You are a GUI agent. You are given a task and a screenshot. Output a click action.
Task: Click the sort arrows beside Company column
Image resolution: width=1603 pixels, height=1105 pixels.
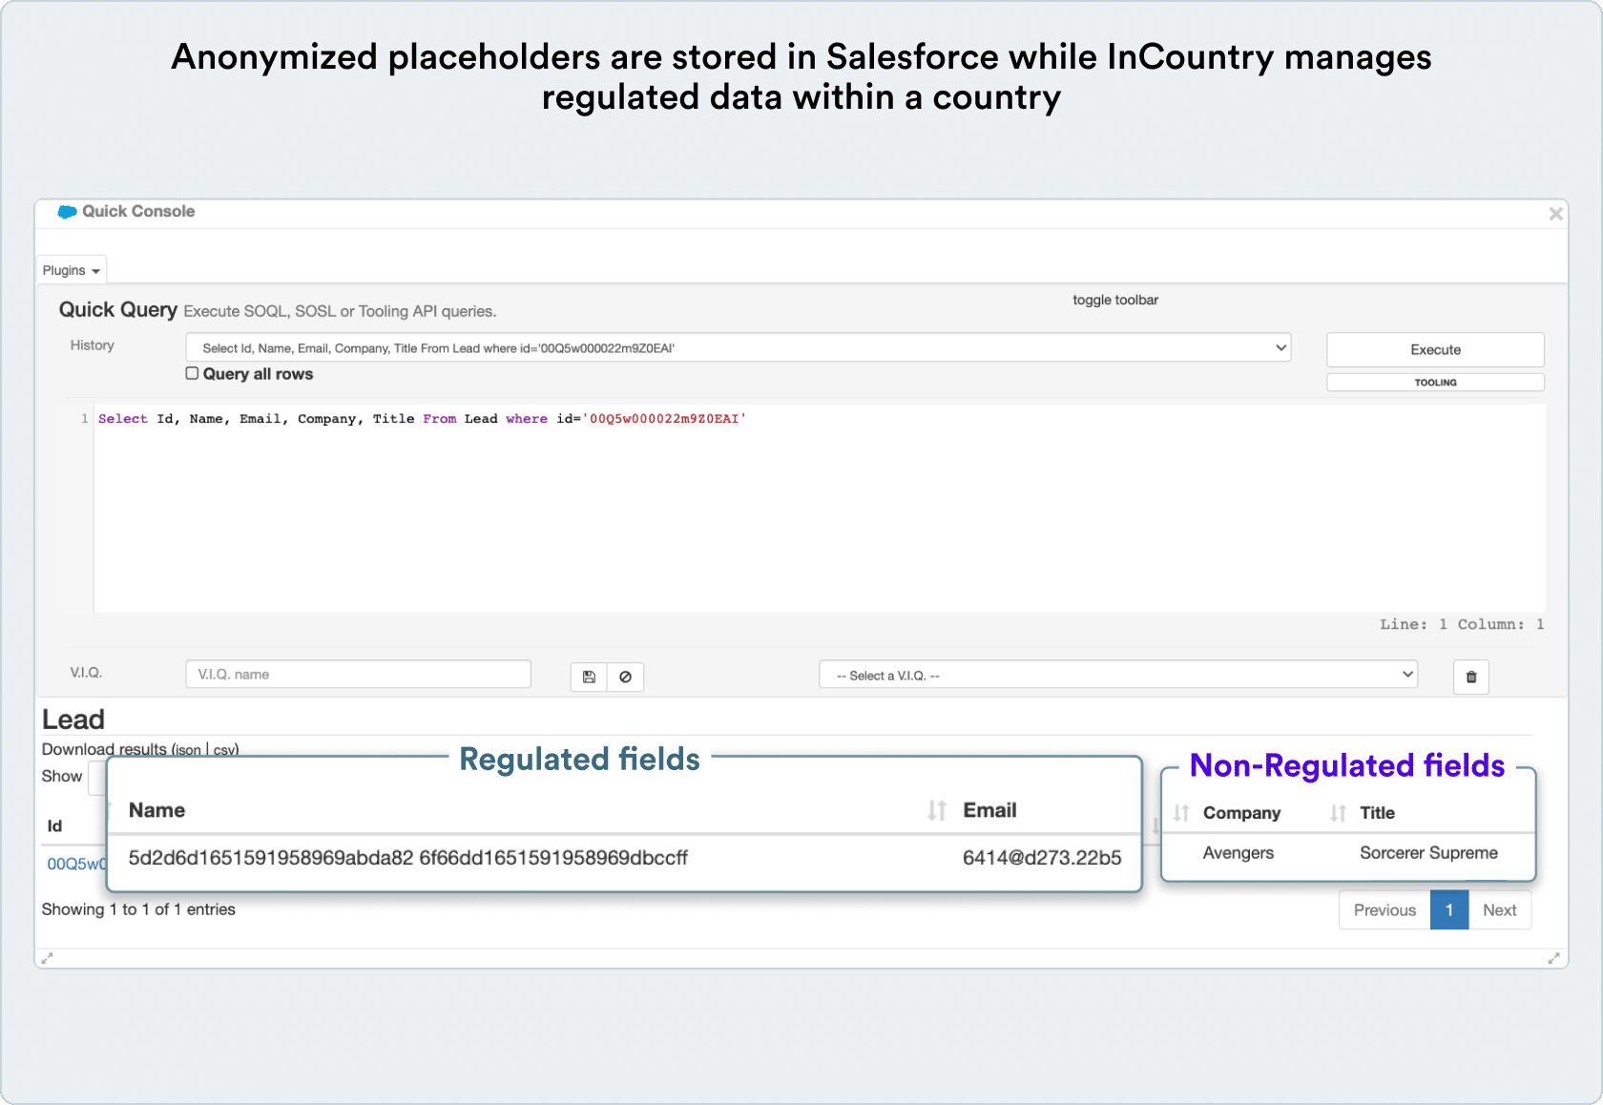1181,813
